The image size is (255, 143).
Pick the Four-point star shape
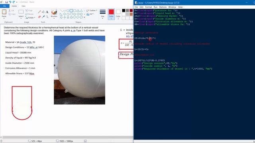click(65, 17)
